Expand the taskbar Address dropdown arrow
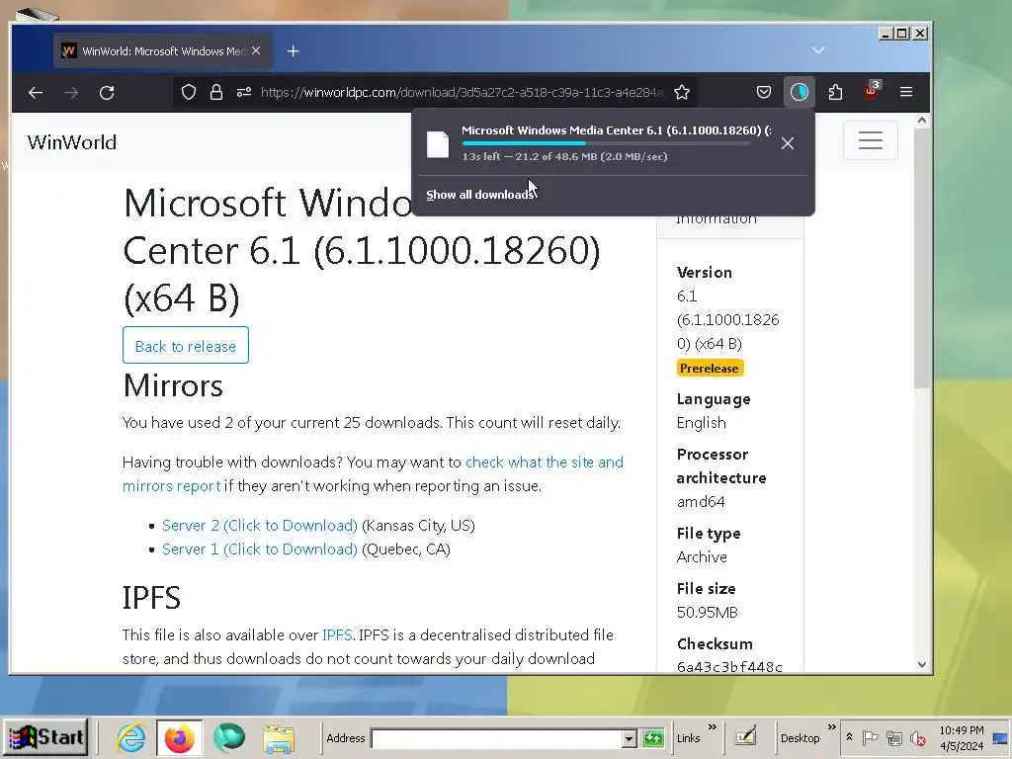 point(630,738)
